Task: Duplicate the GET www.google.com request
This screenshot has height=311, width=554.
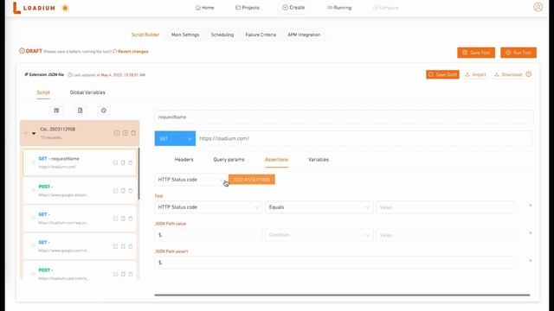Action: (x=123, y=246)
